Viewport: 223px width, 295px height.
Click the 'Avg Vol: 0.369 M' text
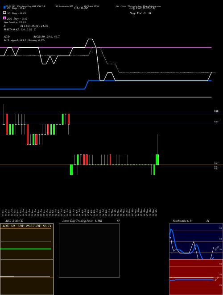point(142,8)
